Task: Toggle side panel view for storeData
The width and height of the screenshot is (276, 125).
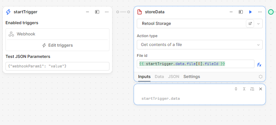Action: pos(241,12)
